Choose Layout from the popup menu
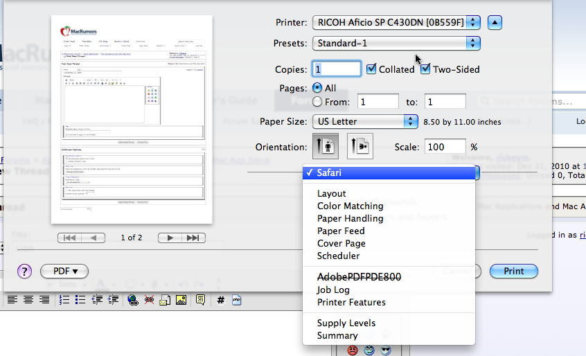 pyautogui.click(x=389, y=193)
